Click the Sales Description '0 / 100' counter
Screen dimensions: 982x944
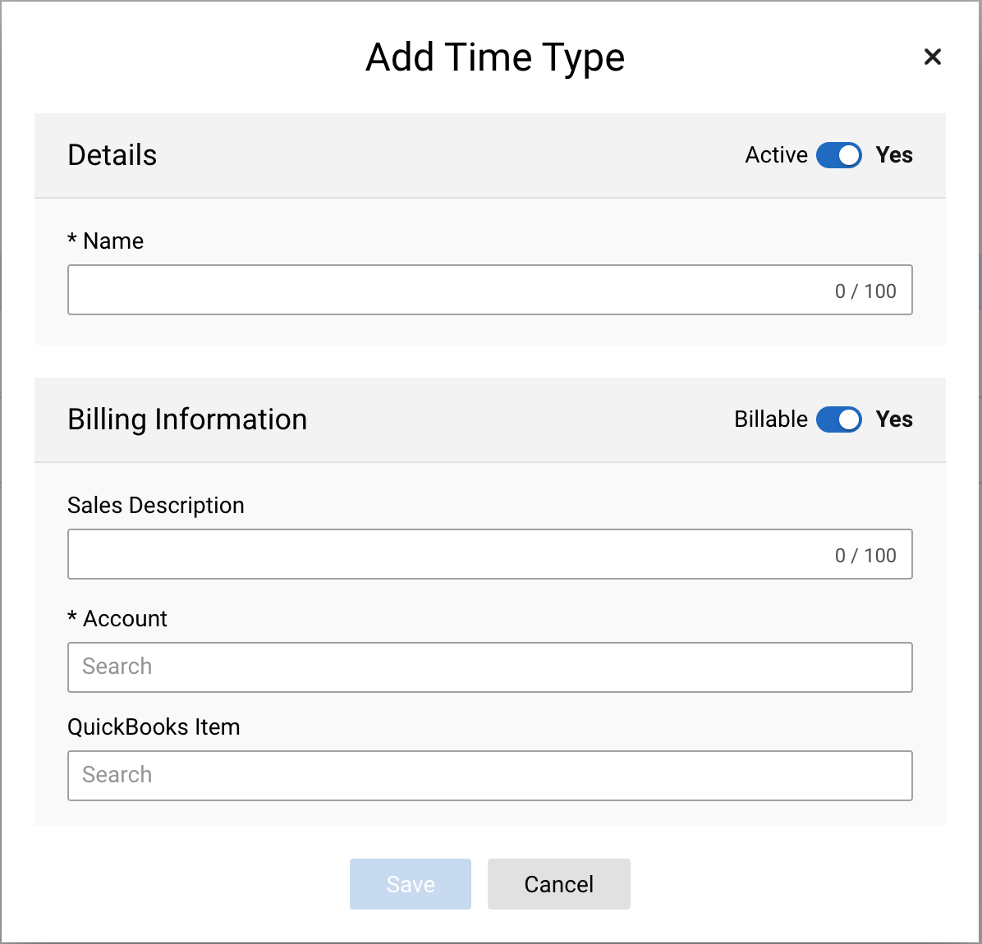coord(865,555)
